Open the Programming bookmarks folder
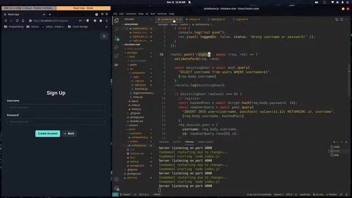The height and width of the screenshot is (198, 352). (14, 27)
